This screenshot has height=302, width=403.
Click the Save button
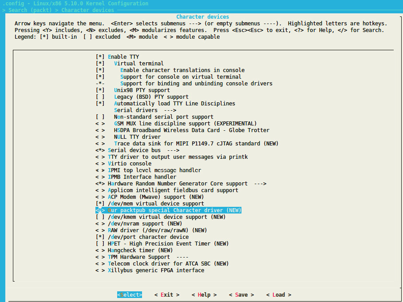241,295
